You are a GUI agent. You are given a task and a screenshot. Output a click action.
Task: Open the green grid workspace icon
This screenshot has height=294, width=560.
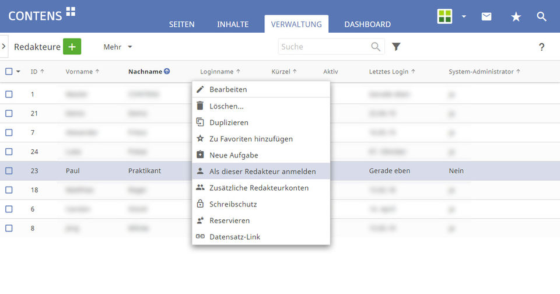(x=444, y=16)
